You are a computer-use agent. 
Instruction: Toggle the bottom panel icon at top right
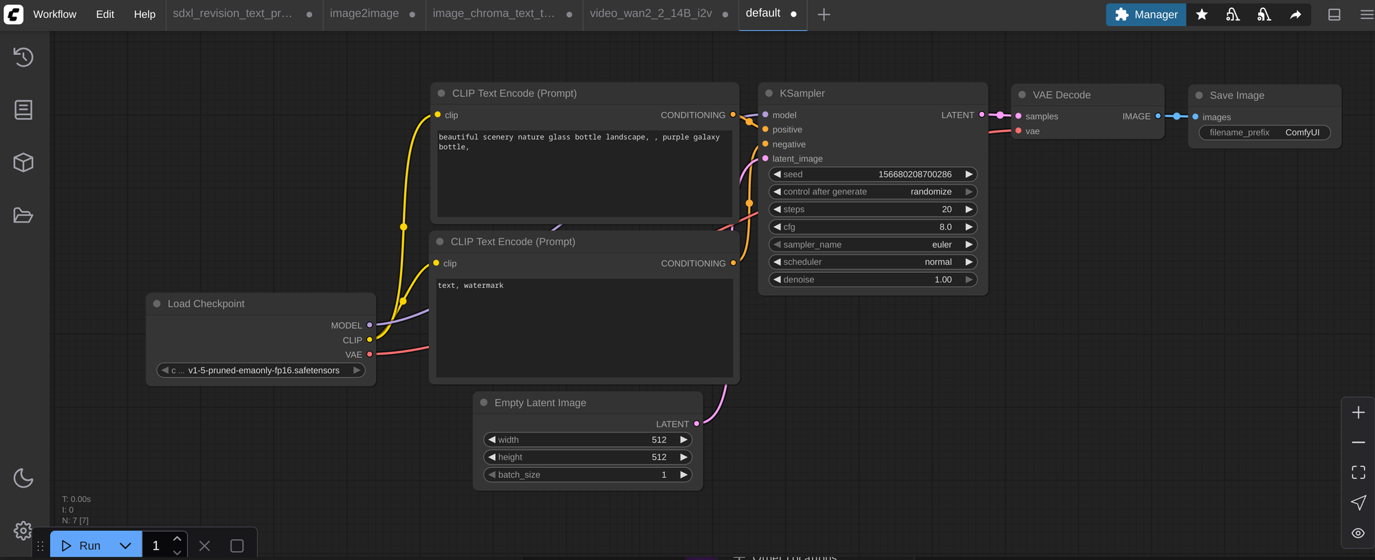tap(1334, 14)
